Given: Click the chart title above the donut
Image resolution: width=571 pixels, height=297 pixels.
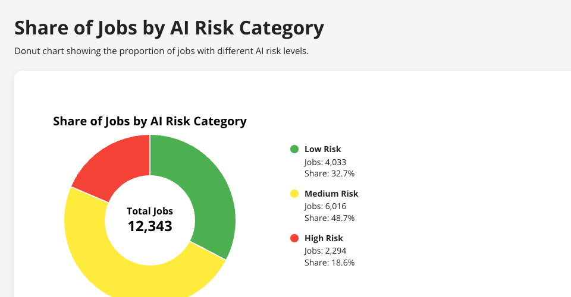Looking at the screenshot, I should pyautogui.click(x=150, y=121).
